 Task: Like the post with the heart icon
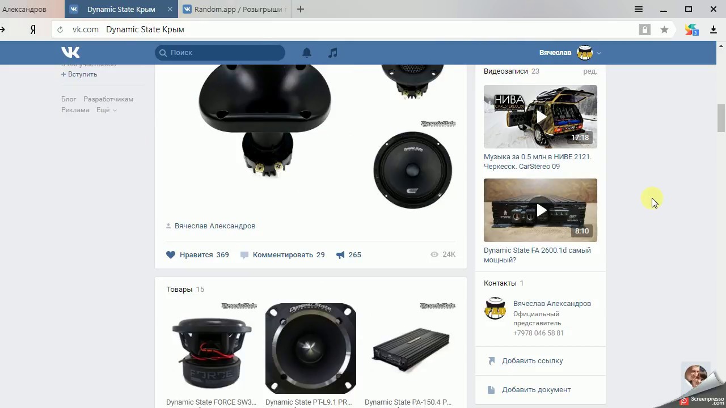(x=171, y=255)
